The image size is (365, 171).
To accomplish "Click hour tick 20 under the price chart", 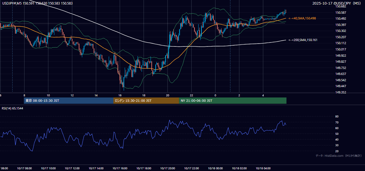I will (x=168, y=95).
